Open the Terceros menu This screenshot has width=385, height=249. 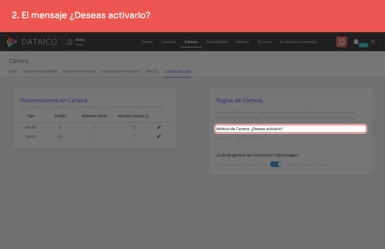(264, 42)
